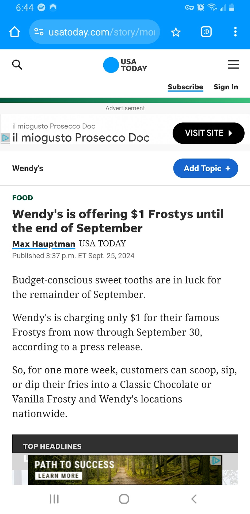Open the Wendy's topic label
Screen dimensions: 250x514
pos(28,168)
